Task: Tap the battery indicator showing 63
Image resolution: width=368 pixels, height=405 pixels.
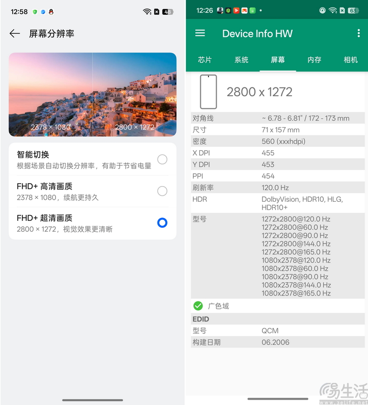Action: [x=353, y=10]
